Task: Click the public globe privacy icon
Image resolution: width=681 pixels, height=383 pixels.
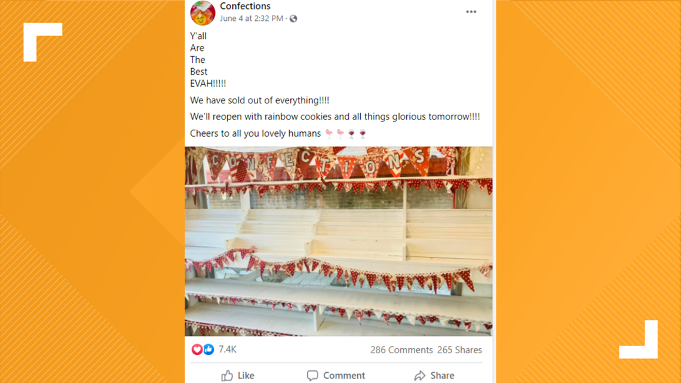Action: [x=293, y=19]
